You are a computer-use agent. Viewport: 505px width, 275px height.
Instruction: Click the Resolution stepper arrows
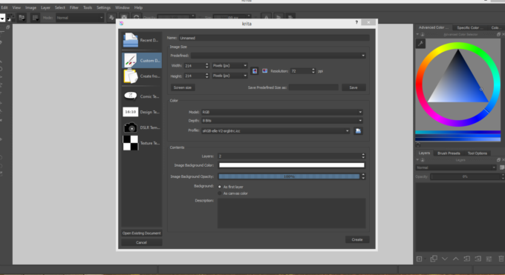pos(313,71)
